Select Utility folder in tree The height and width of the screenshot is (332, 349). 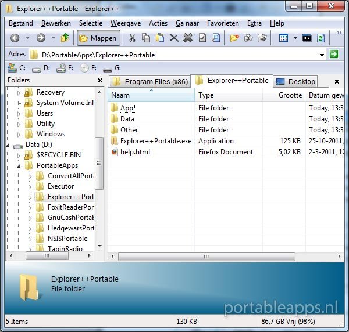point(45,124)
